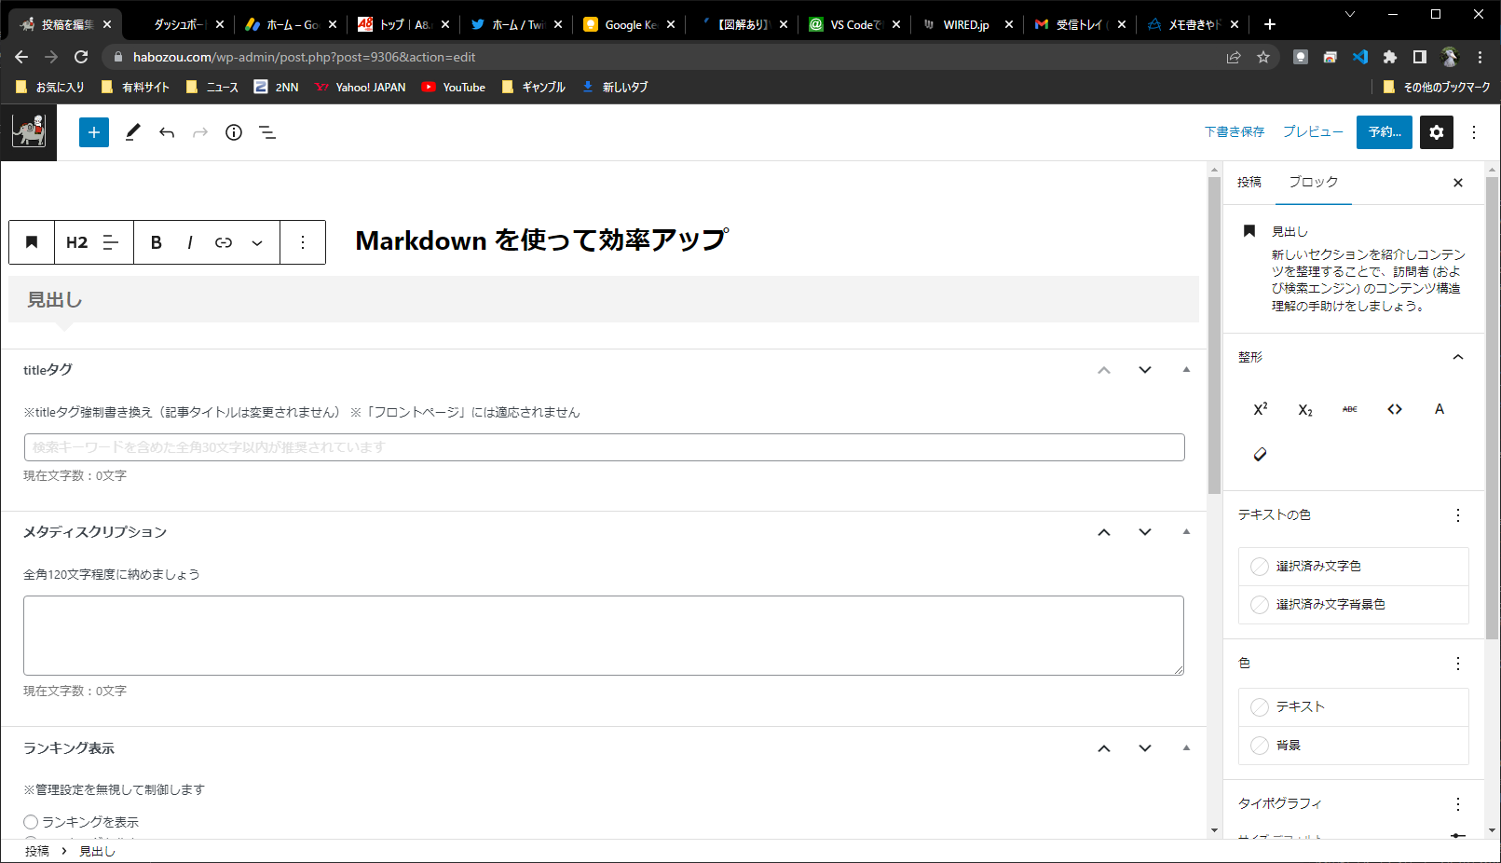Screen dimensions: 1501x863
Task: Select the ランキングを表示 radio button
Action: click(x=31, y=822)
